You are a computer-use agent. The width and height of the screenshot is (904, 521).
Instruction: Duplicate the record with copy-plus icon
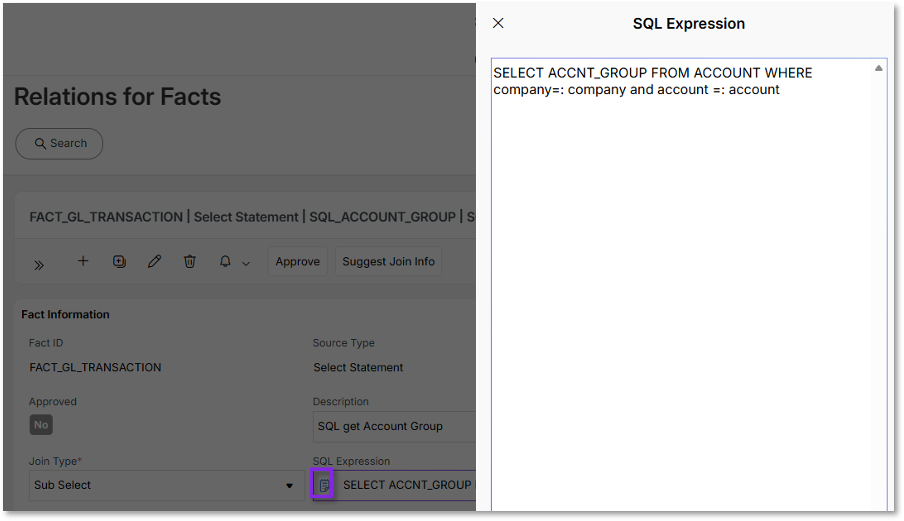pos(119,262)
